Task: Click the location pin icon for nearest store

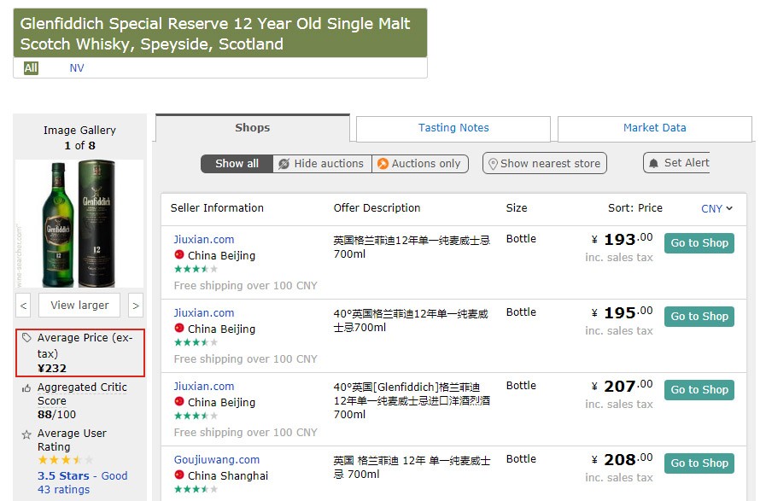Action: [x=492, y=164]
